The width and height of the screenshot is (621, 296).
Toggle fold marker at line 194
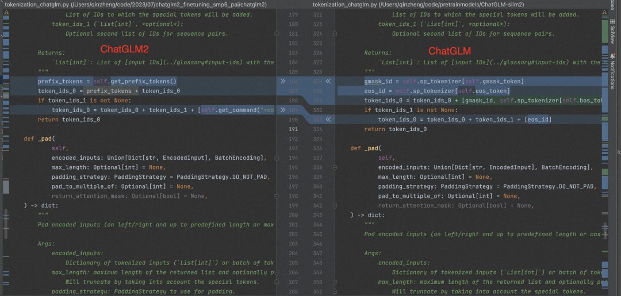point(277,158)
